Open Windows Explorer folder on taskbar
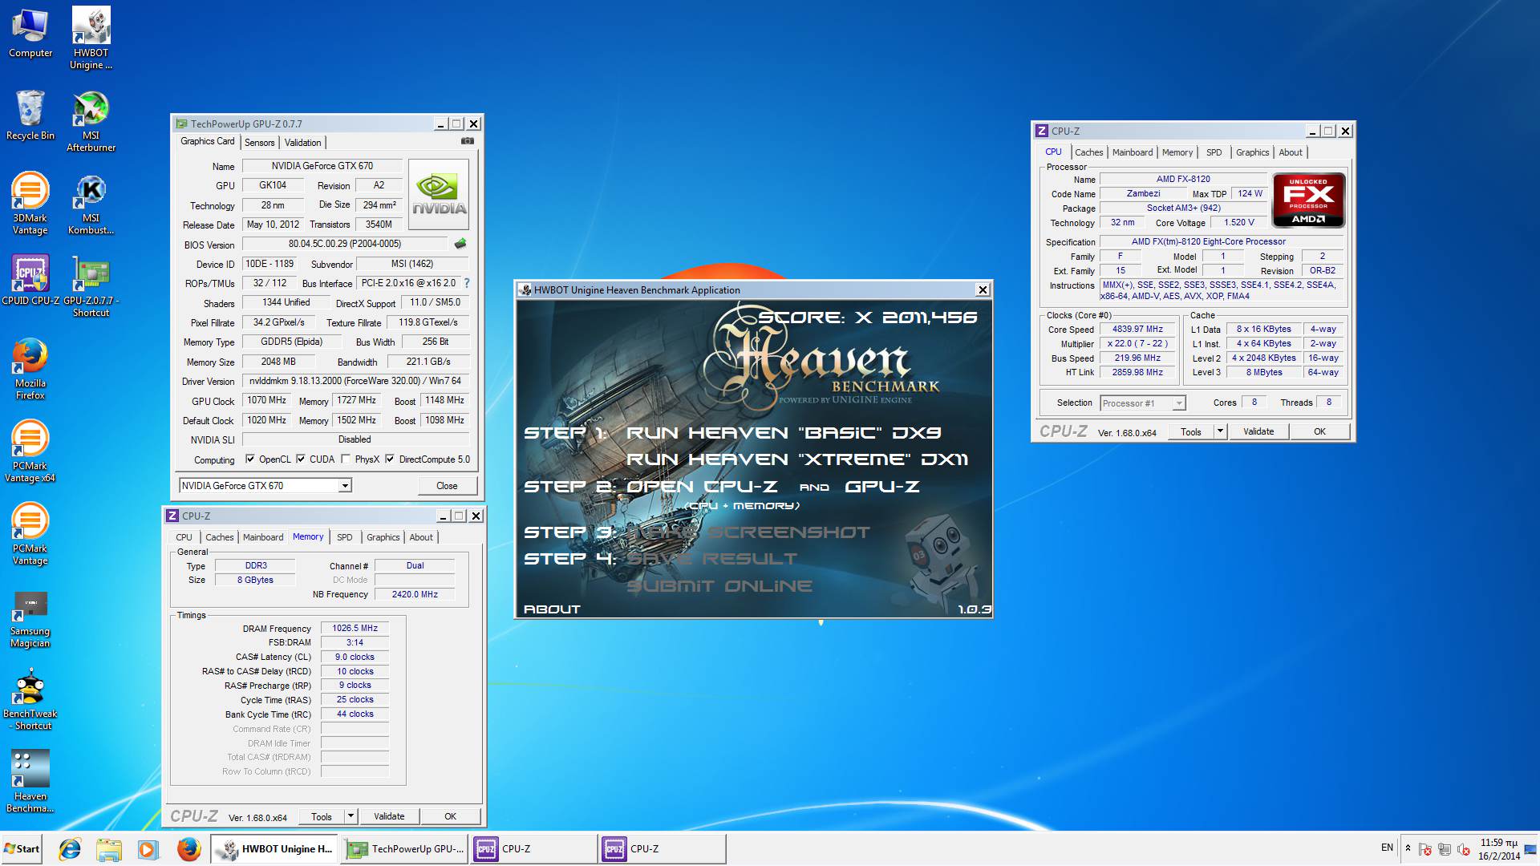The width and height of the screenshot is (1540, 866). 108,848
